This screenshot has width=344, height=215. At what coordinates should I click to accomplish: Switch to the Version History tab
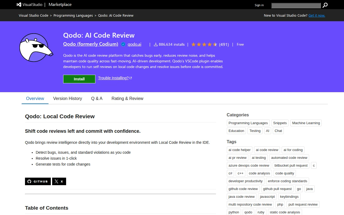pyautogui.click(x=67, y=98)
